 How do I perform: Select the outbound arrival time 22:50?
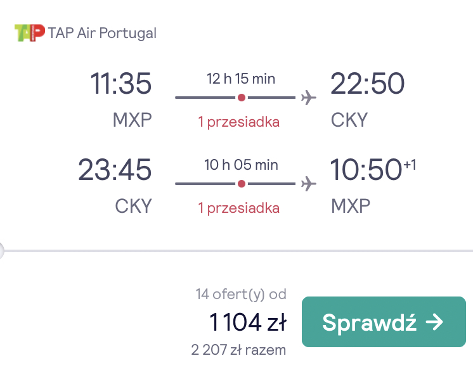click(x=367, y=83)
